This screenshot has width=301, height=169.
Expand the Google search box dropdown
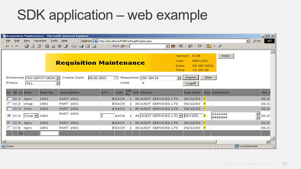click(167, 46)
